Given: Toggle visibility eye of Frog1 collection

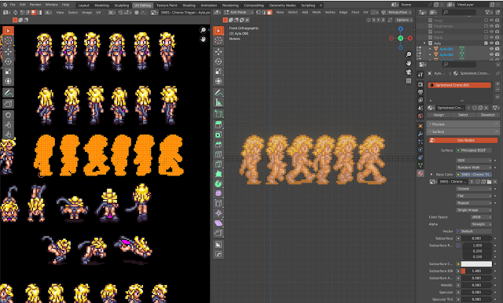Looking at the screenshot, I should point(491,20).
